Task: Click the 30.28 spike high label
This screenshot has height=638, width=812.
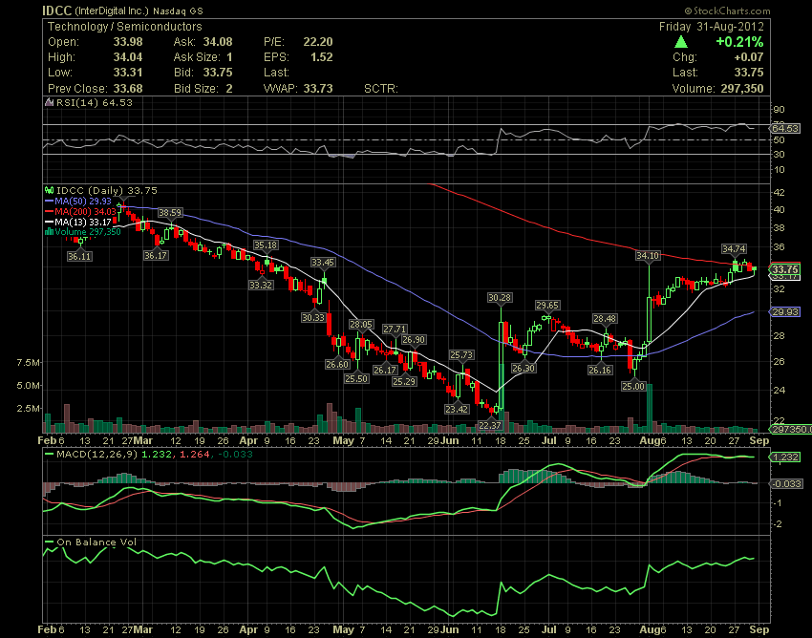Action: click(500, 297)
